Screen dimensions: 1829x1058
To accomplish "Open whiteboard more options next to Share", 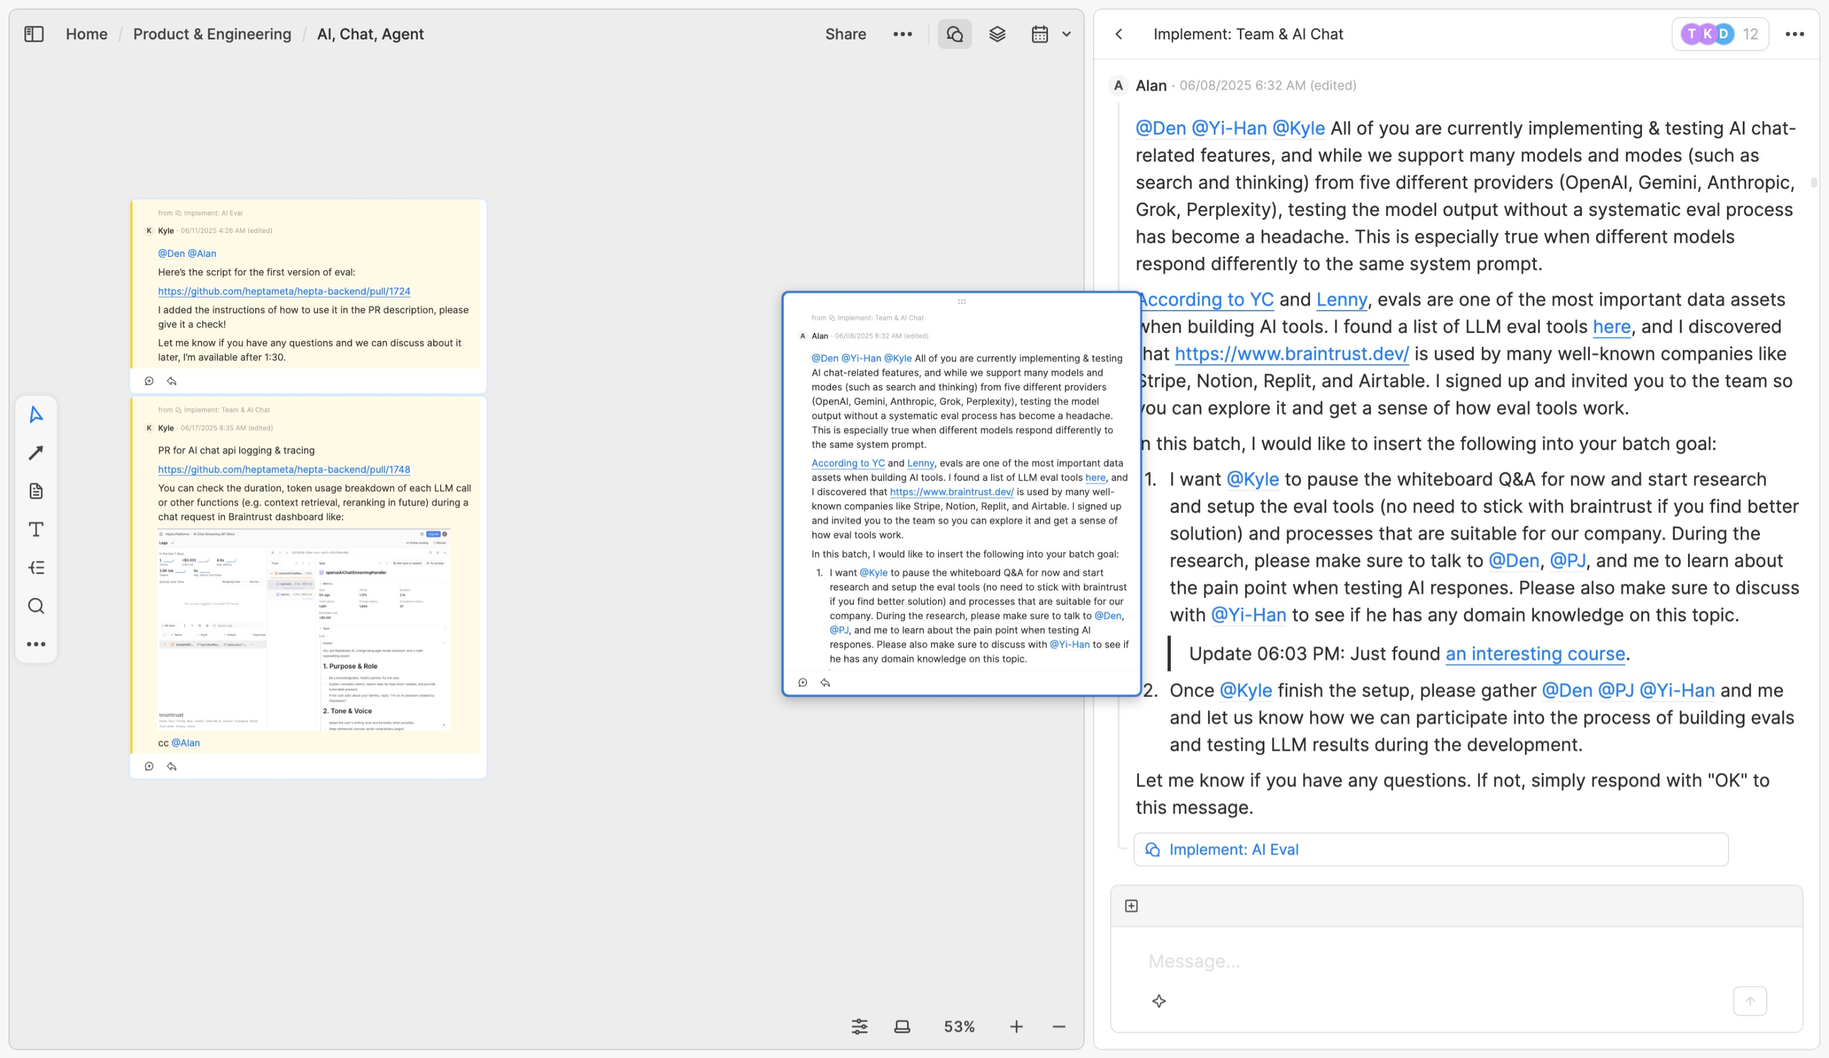I will tap(902, 34).
